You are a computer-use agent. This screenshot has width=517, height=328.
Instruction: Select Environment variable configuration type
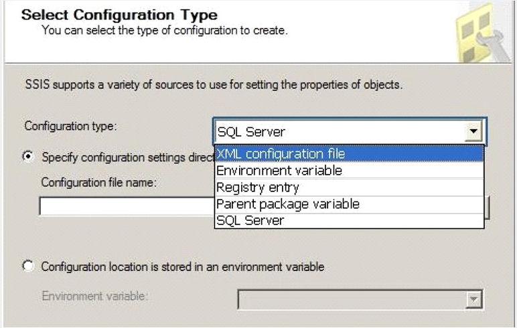pyautogui.click(x=349, y=171)
